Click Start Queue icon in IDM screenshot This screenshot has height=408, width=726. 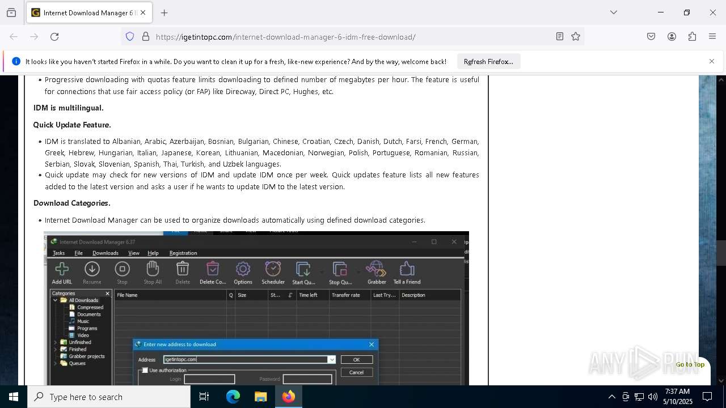tap(303, 273)
